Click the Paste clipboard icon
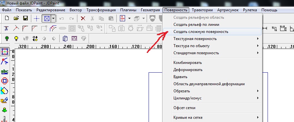This screenshot has height=122, width=294. coord(111,18)
